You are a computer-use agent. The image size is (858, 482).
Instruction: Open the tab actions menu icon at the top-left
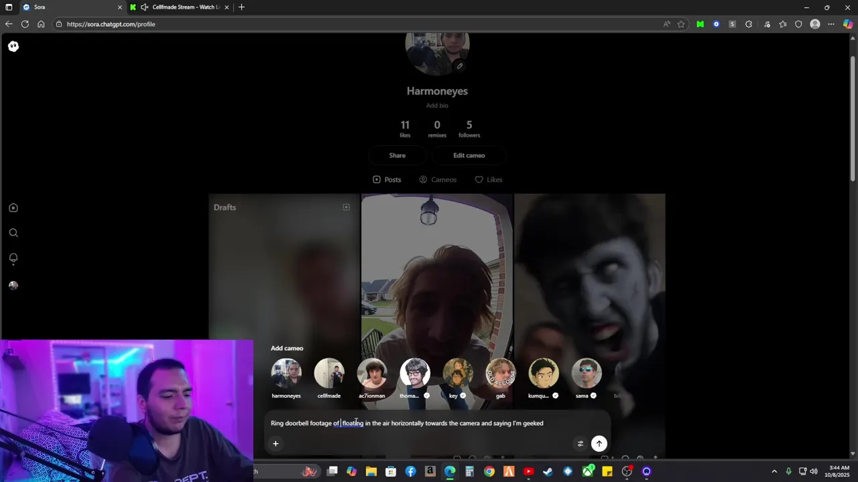(x=9, y=7)
